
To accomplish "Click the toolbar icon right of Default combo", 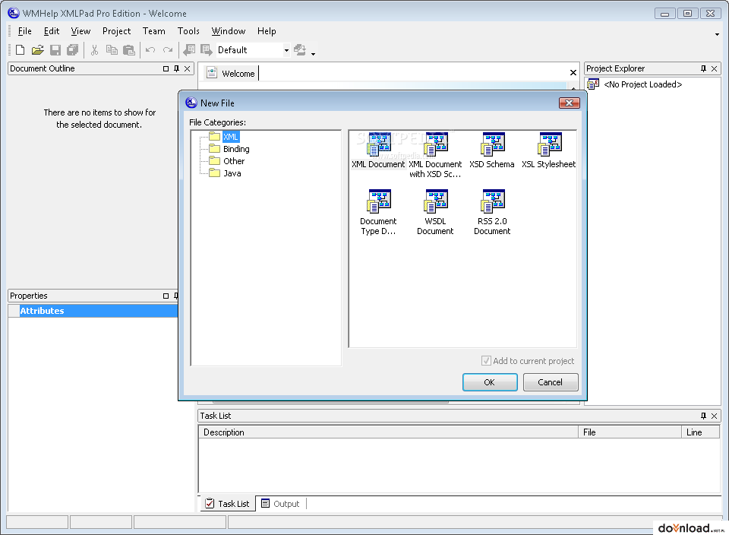I will click(x=301, y=50).
